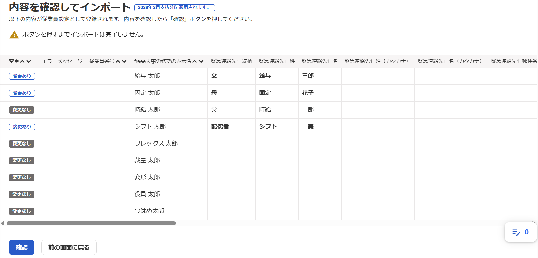This screenshot has height=258, width=538.
Task: Click the 2026年2月支払分に適用されます badge
Action: click(x=174, y=8)
